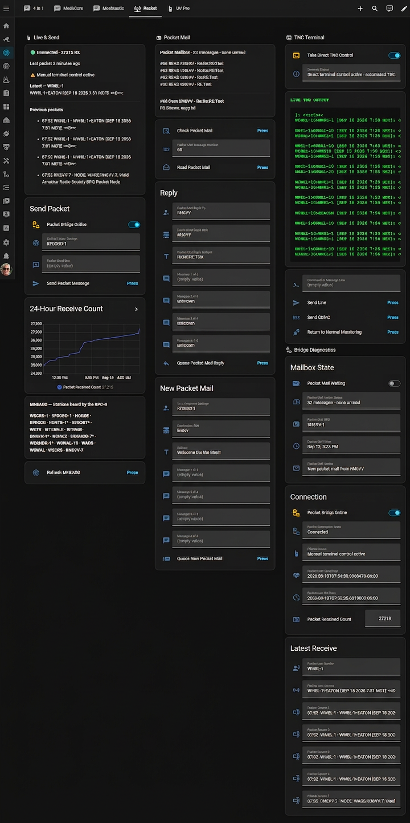
Task: Click the Live TNC Output terminal heading
Action: click(x=310, y=100)
